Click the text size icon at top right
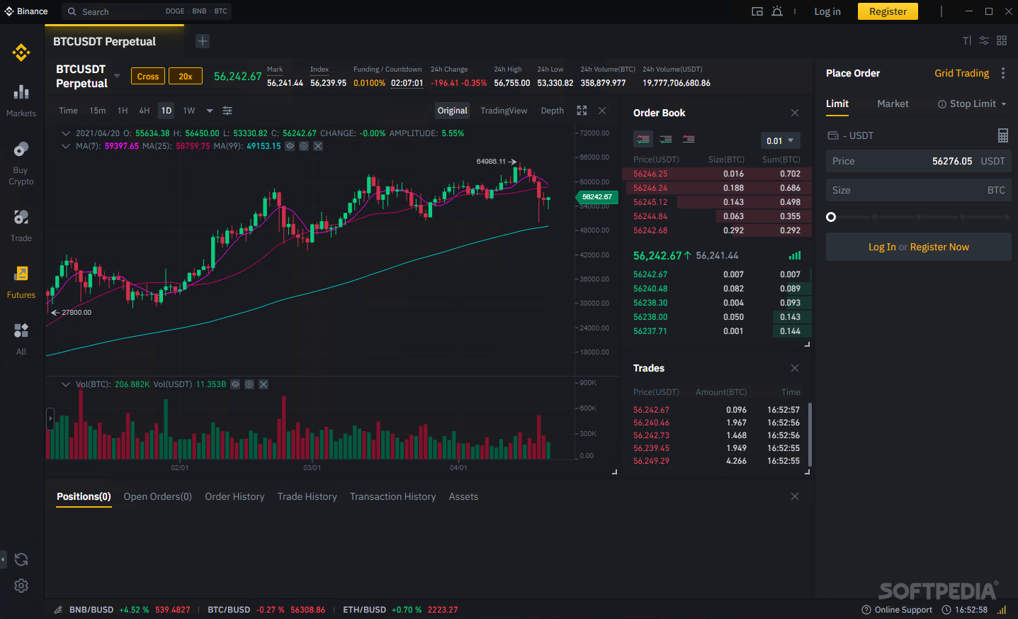 coord(967,40)
